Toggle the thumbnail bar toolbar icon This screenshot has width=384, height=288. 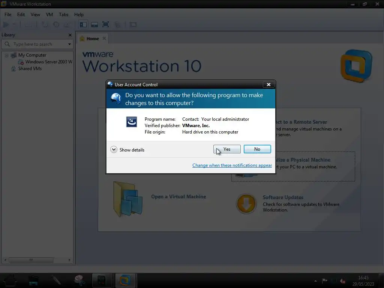94,24
